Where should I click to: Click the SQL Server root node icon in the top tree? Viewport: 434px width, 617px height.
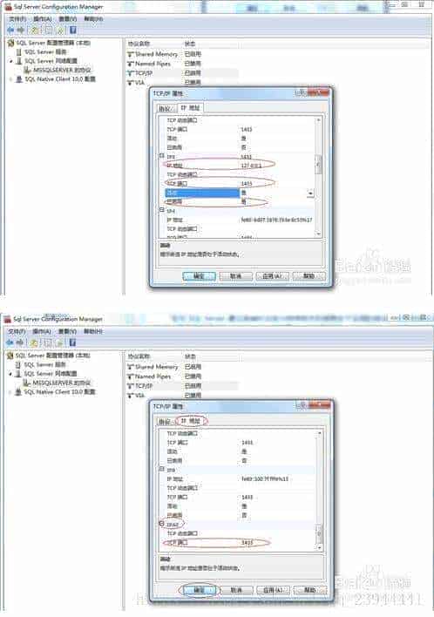[x=10, y=43]
